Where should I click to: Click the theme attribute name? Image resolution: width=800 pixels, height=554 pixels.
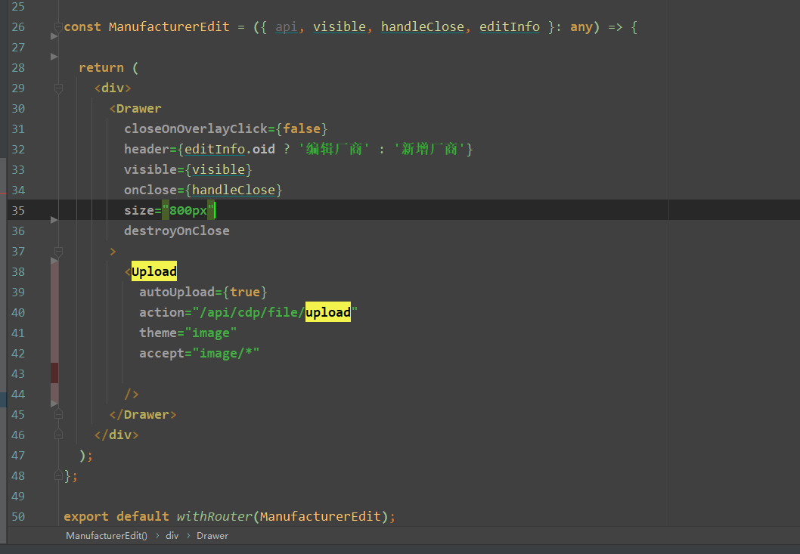coord(158,333)
